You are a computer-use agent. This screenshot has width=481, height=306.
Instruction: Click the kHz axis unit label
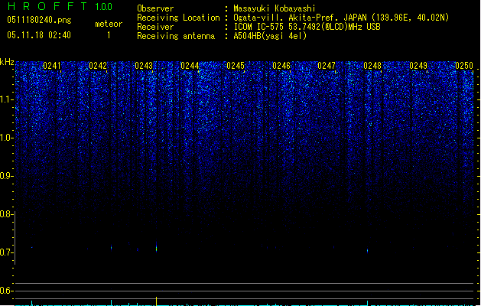coord(7,62)
